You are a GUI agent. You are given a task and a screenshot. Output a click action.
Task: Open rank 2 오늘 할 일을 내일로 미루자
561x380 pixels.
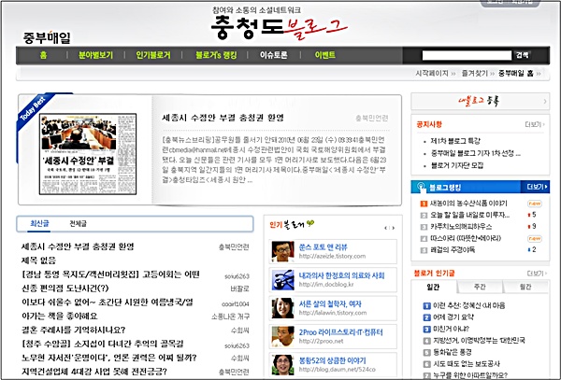click(469, 215)
